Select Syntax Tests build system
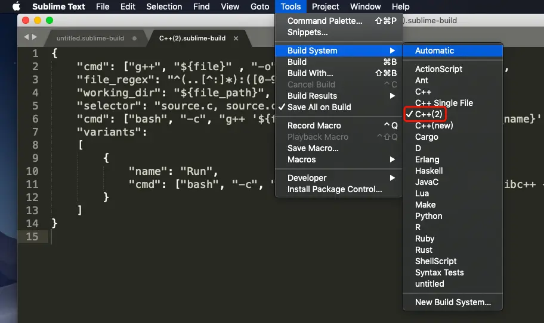Image resolution: width=544 pixels, height=323 pixels. point(453,272)
